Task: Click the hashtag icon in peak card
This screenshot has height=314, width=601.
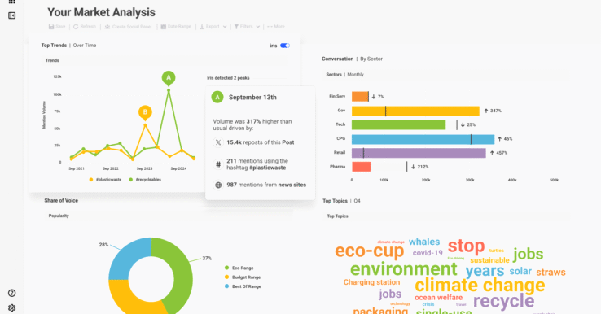Action: (x=218, y=164)
